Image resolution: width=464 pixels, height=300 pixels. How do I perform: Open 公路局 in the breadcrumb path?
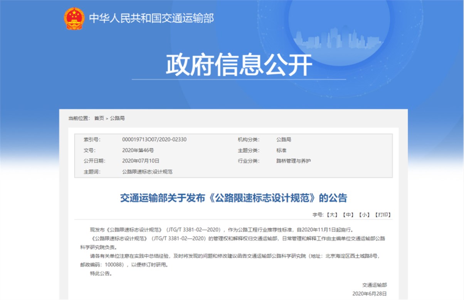click(118, 118)
